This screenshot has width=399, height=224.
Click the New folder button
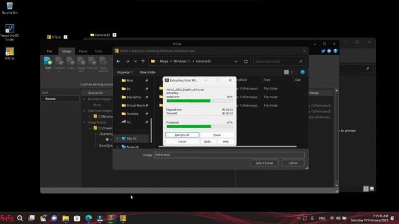[x=148, y=72]
